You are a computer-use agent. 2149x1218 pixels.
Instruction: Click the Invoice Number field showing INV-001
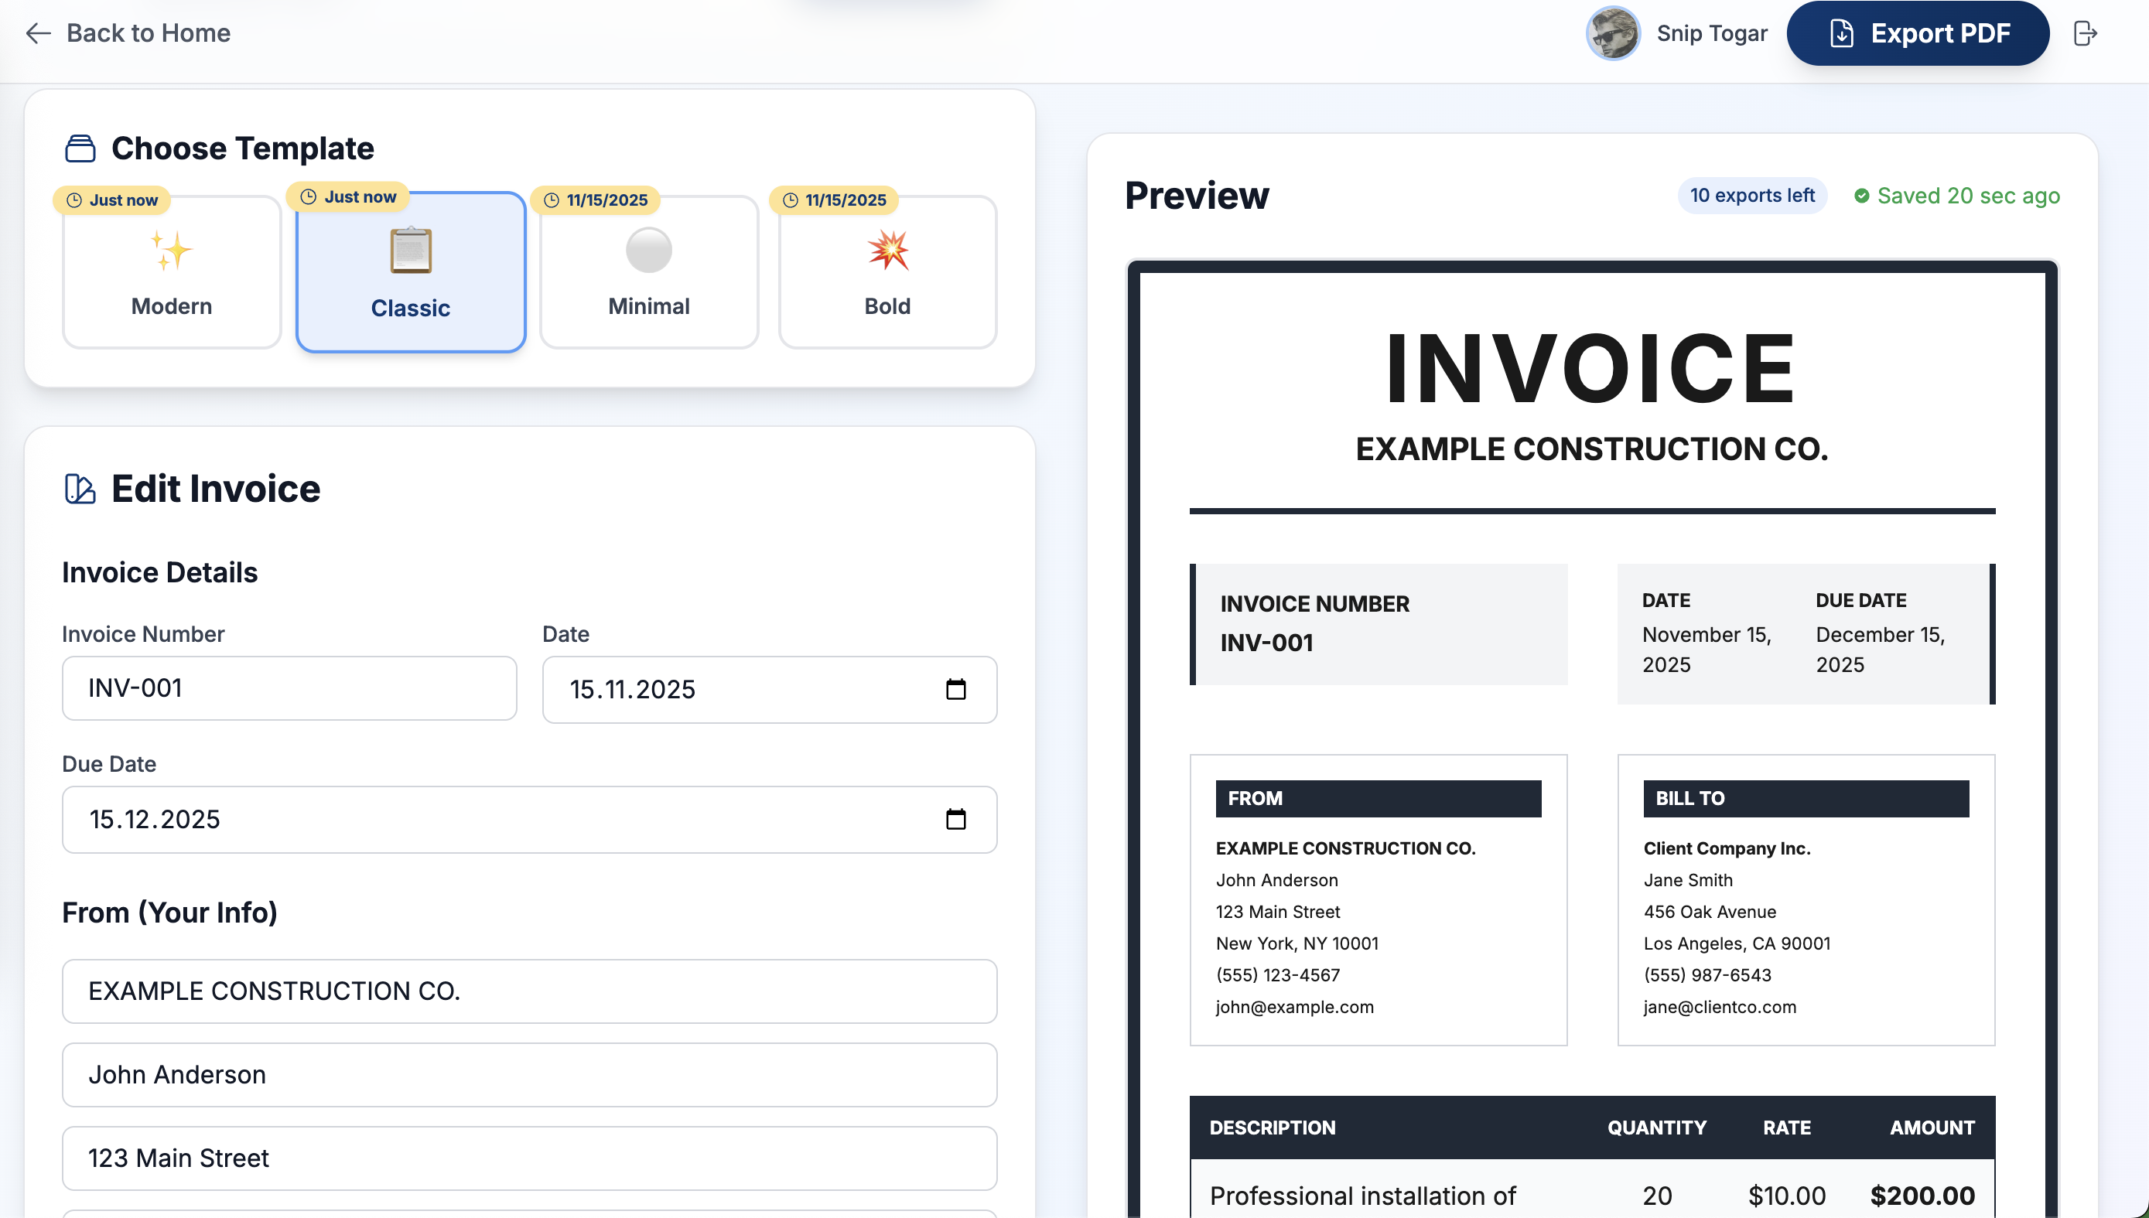[289, 687]
